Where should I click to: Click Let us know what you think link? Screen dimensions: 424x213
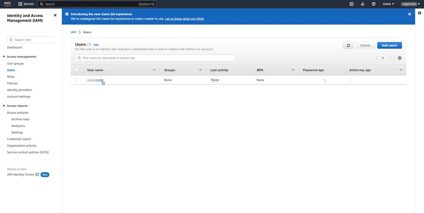(x=184, y=19)
